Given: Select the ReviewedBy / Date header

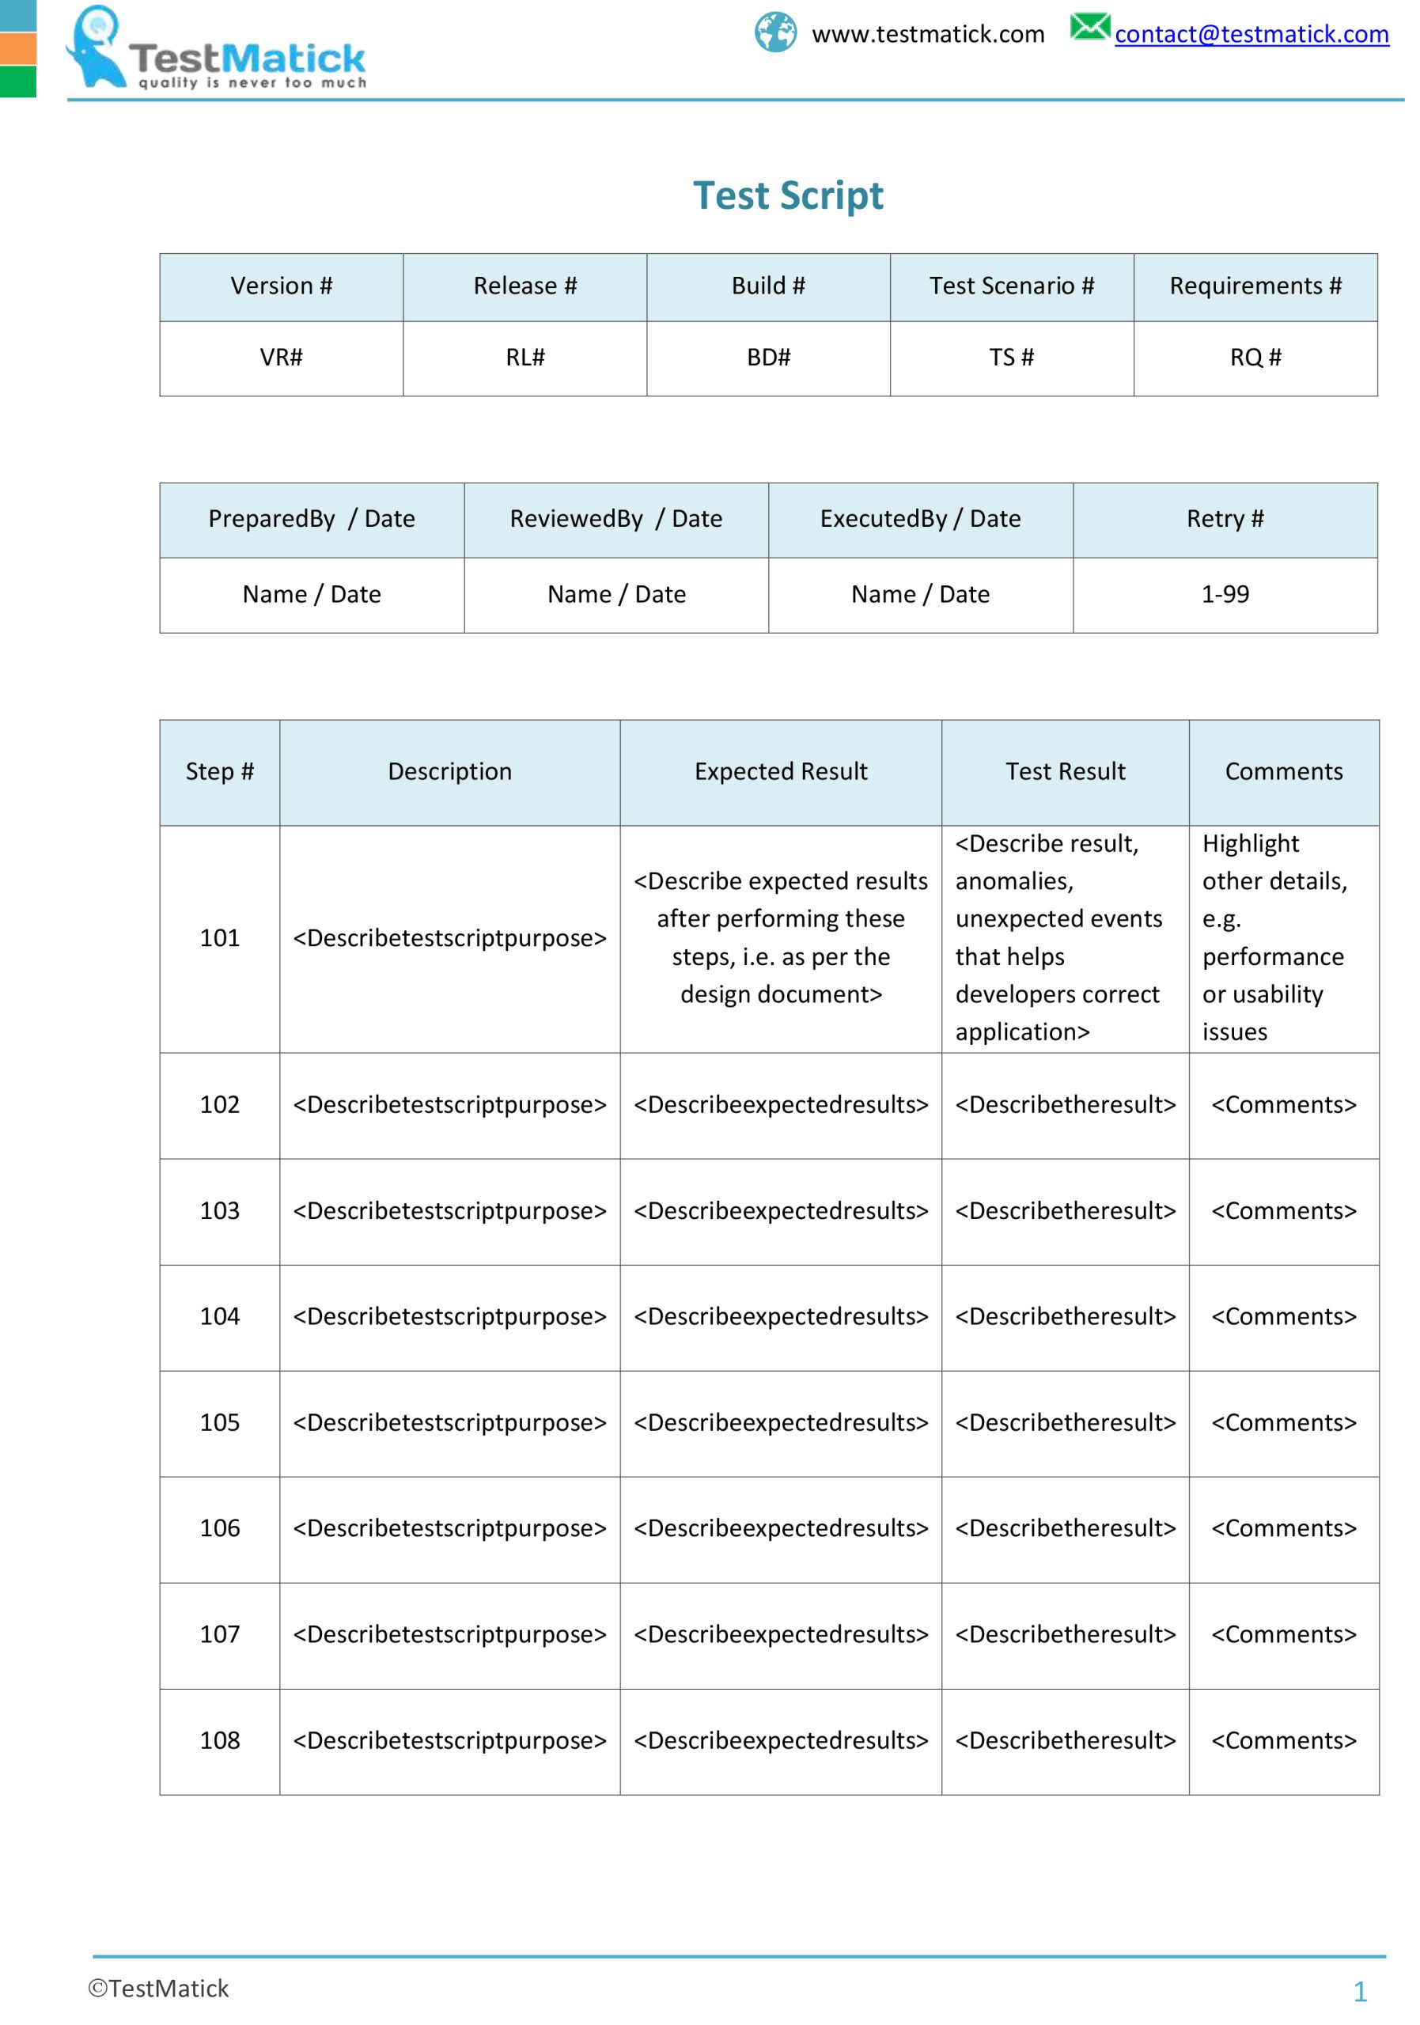Looking at the screenshot, I should click(x=616, y=520).
